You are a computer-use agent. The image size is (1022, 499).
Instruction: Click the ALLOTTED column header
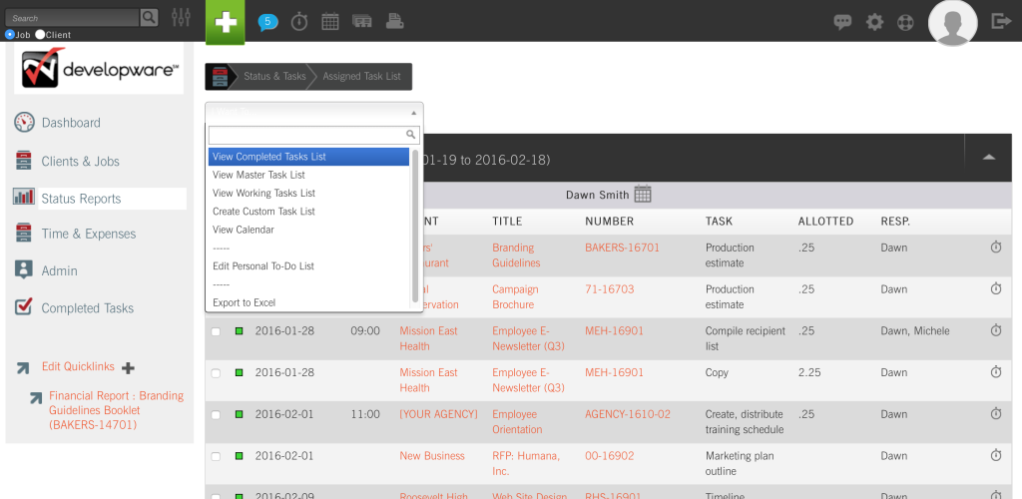(x=825, y=222)
